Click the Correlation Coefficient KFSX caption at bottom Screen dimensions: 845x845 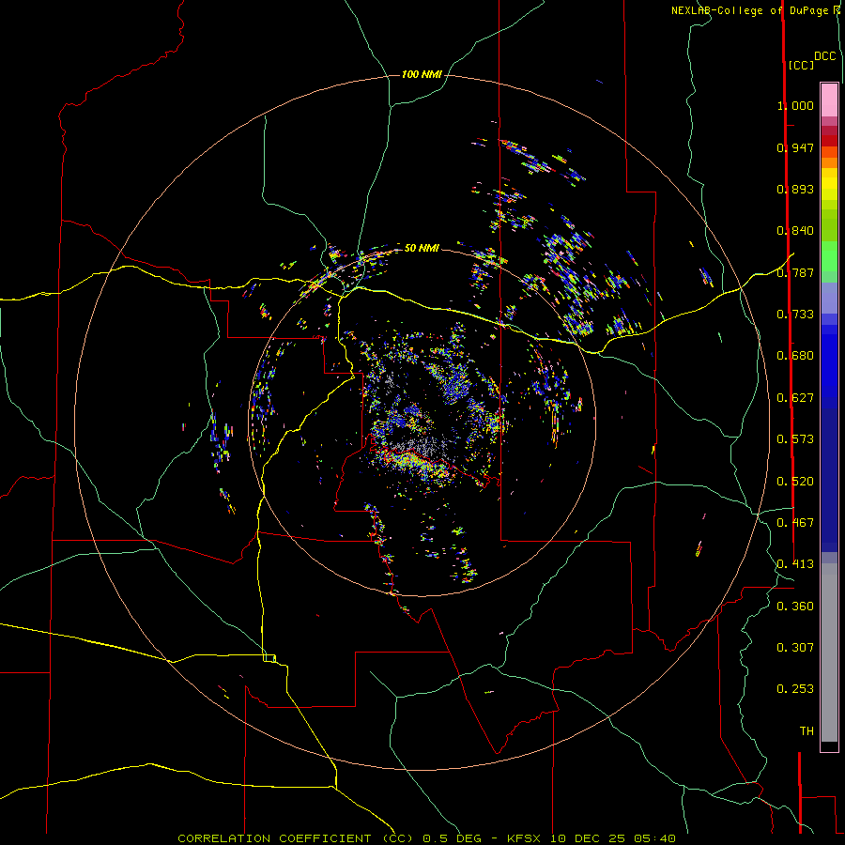(426, 838)
